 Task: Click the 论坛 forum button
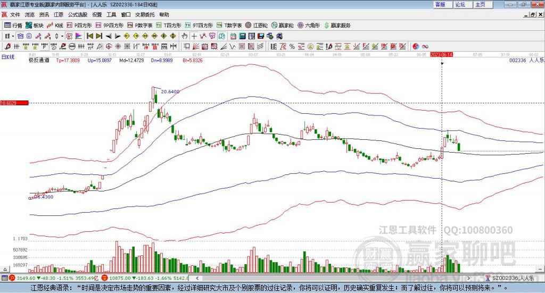click(460, 4)
